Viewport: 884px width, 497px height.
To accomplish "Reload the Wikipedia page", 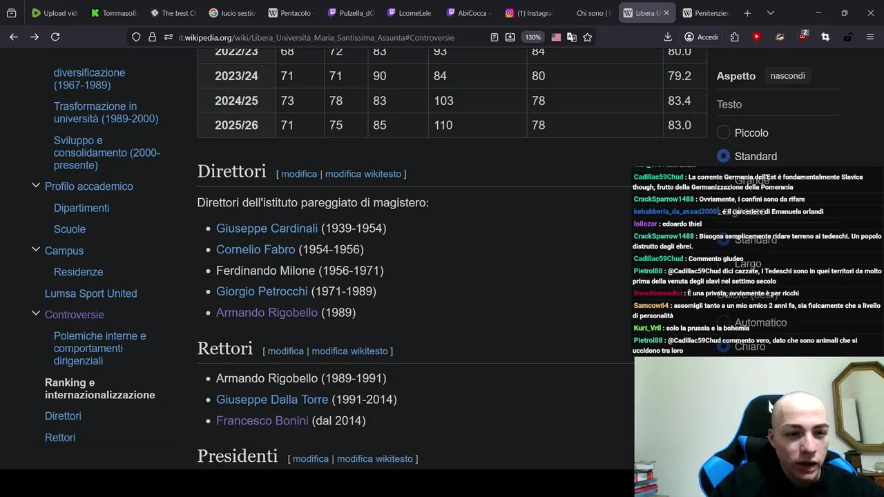I will (55, 37).
